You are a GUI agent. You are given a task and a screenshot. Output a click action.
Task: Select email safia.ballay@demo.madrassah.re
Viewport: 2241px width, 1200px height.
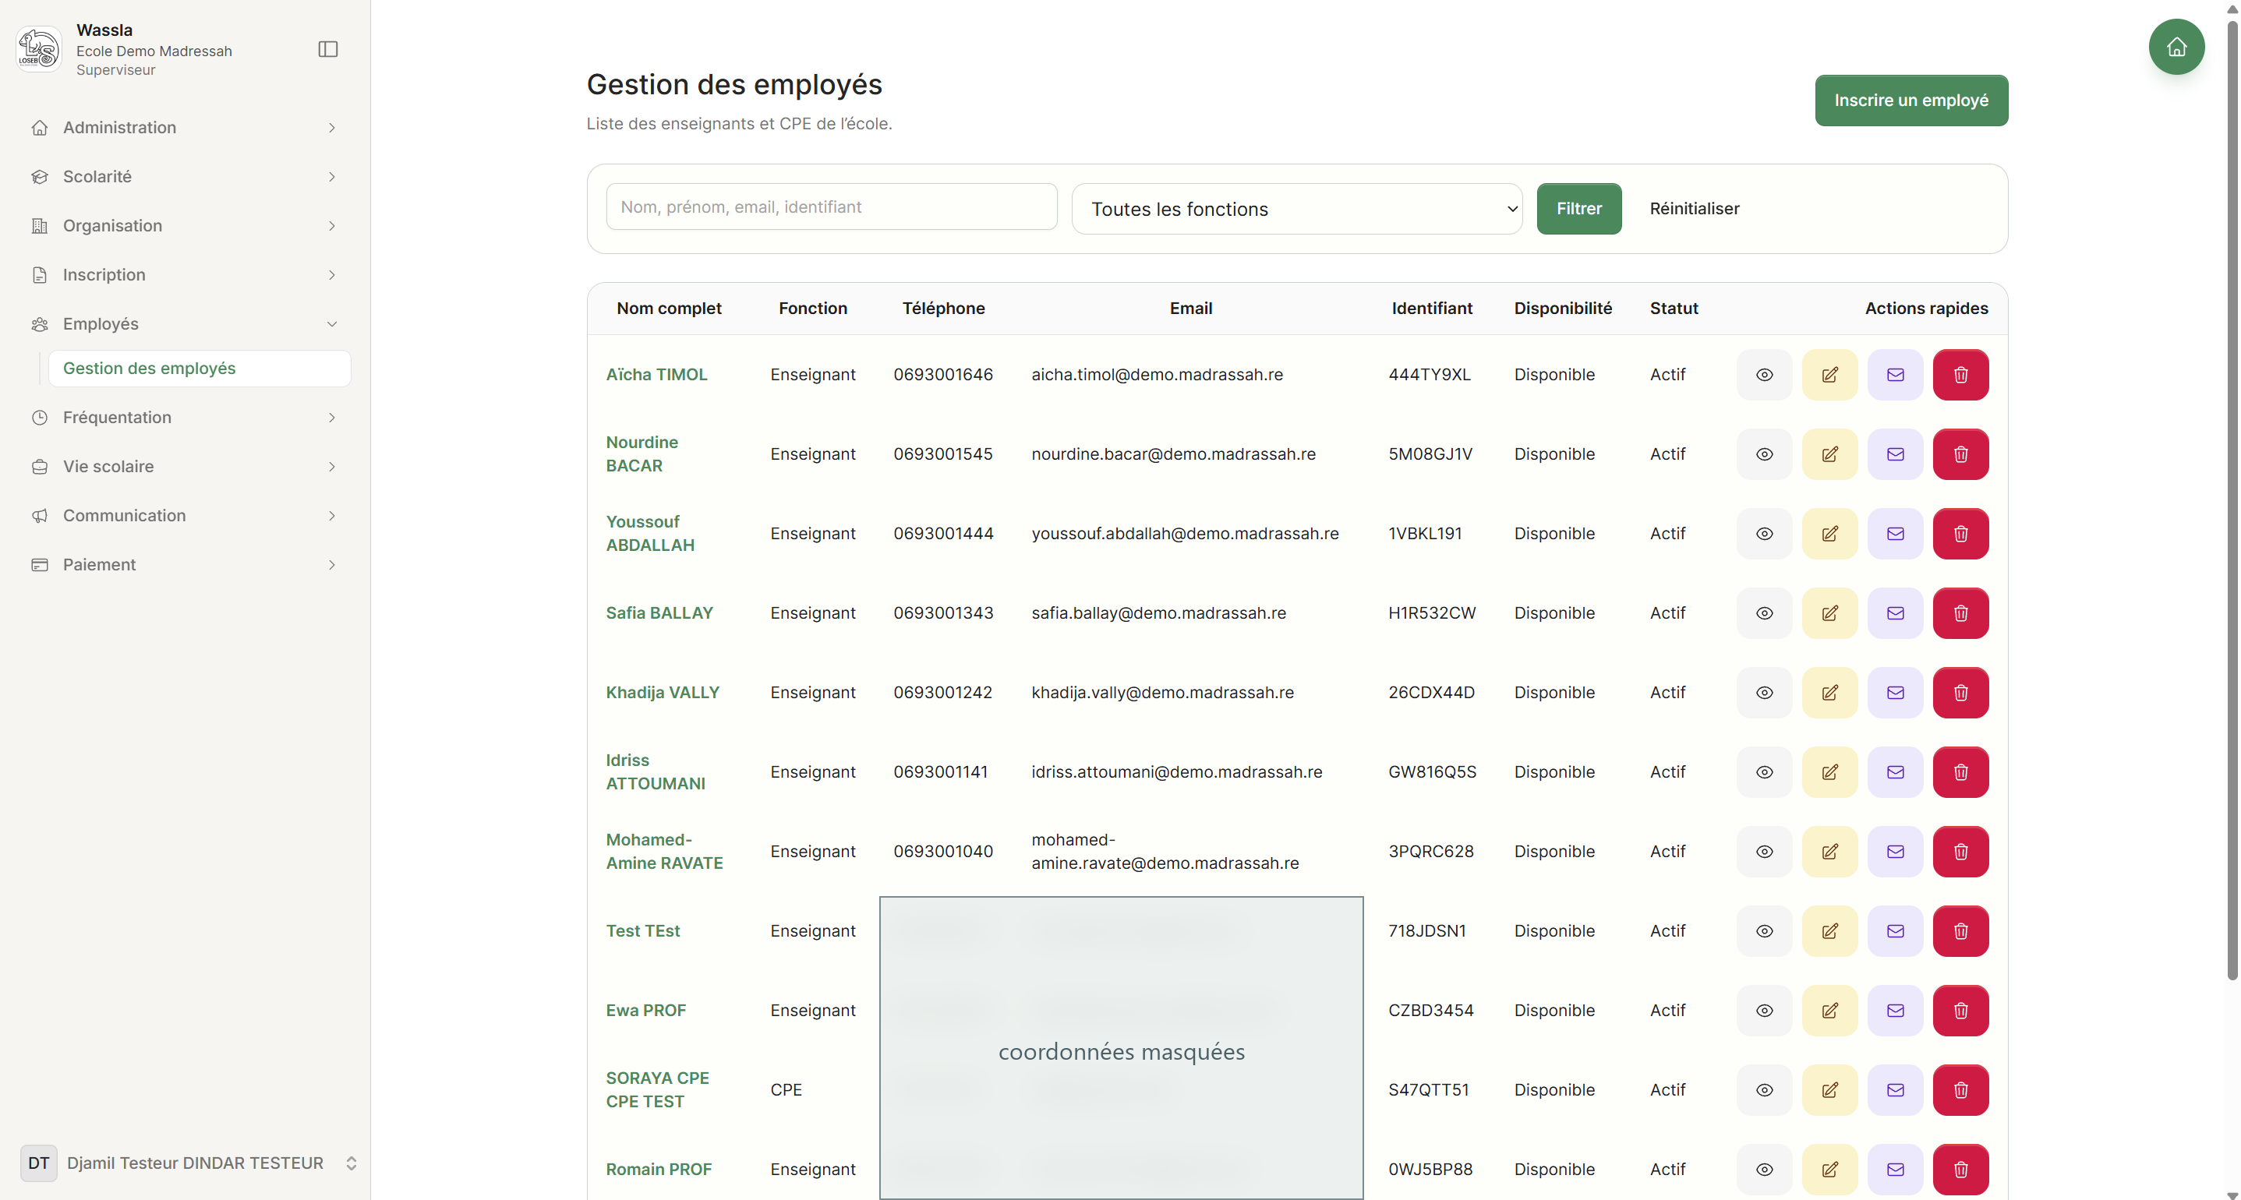coord(1158,613)
